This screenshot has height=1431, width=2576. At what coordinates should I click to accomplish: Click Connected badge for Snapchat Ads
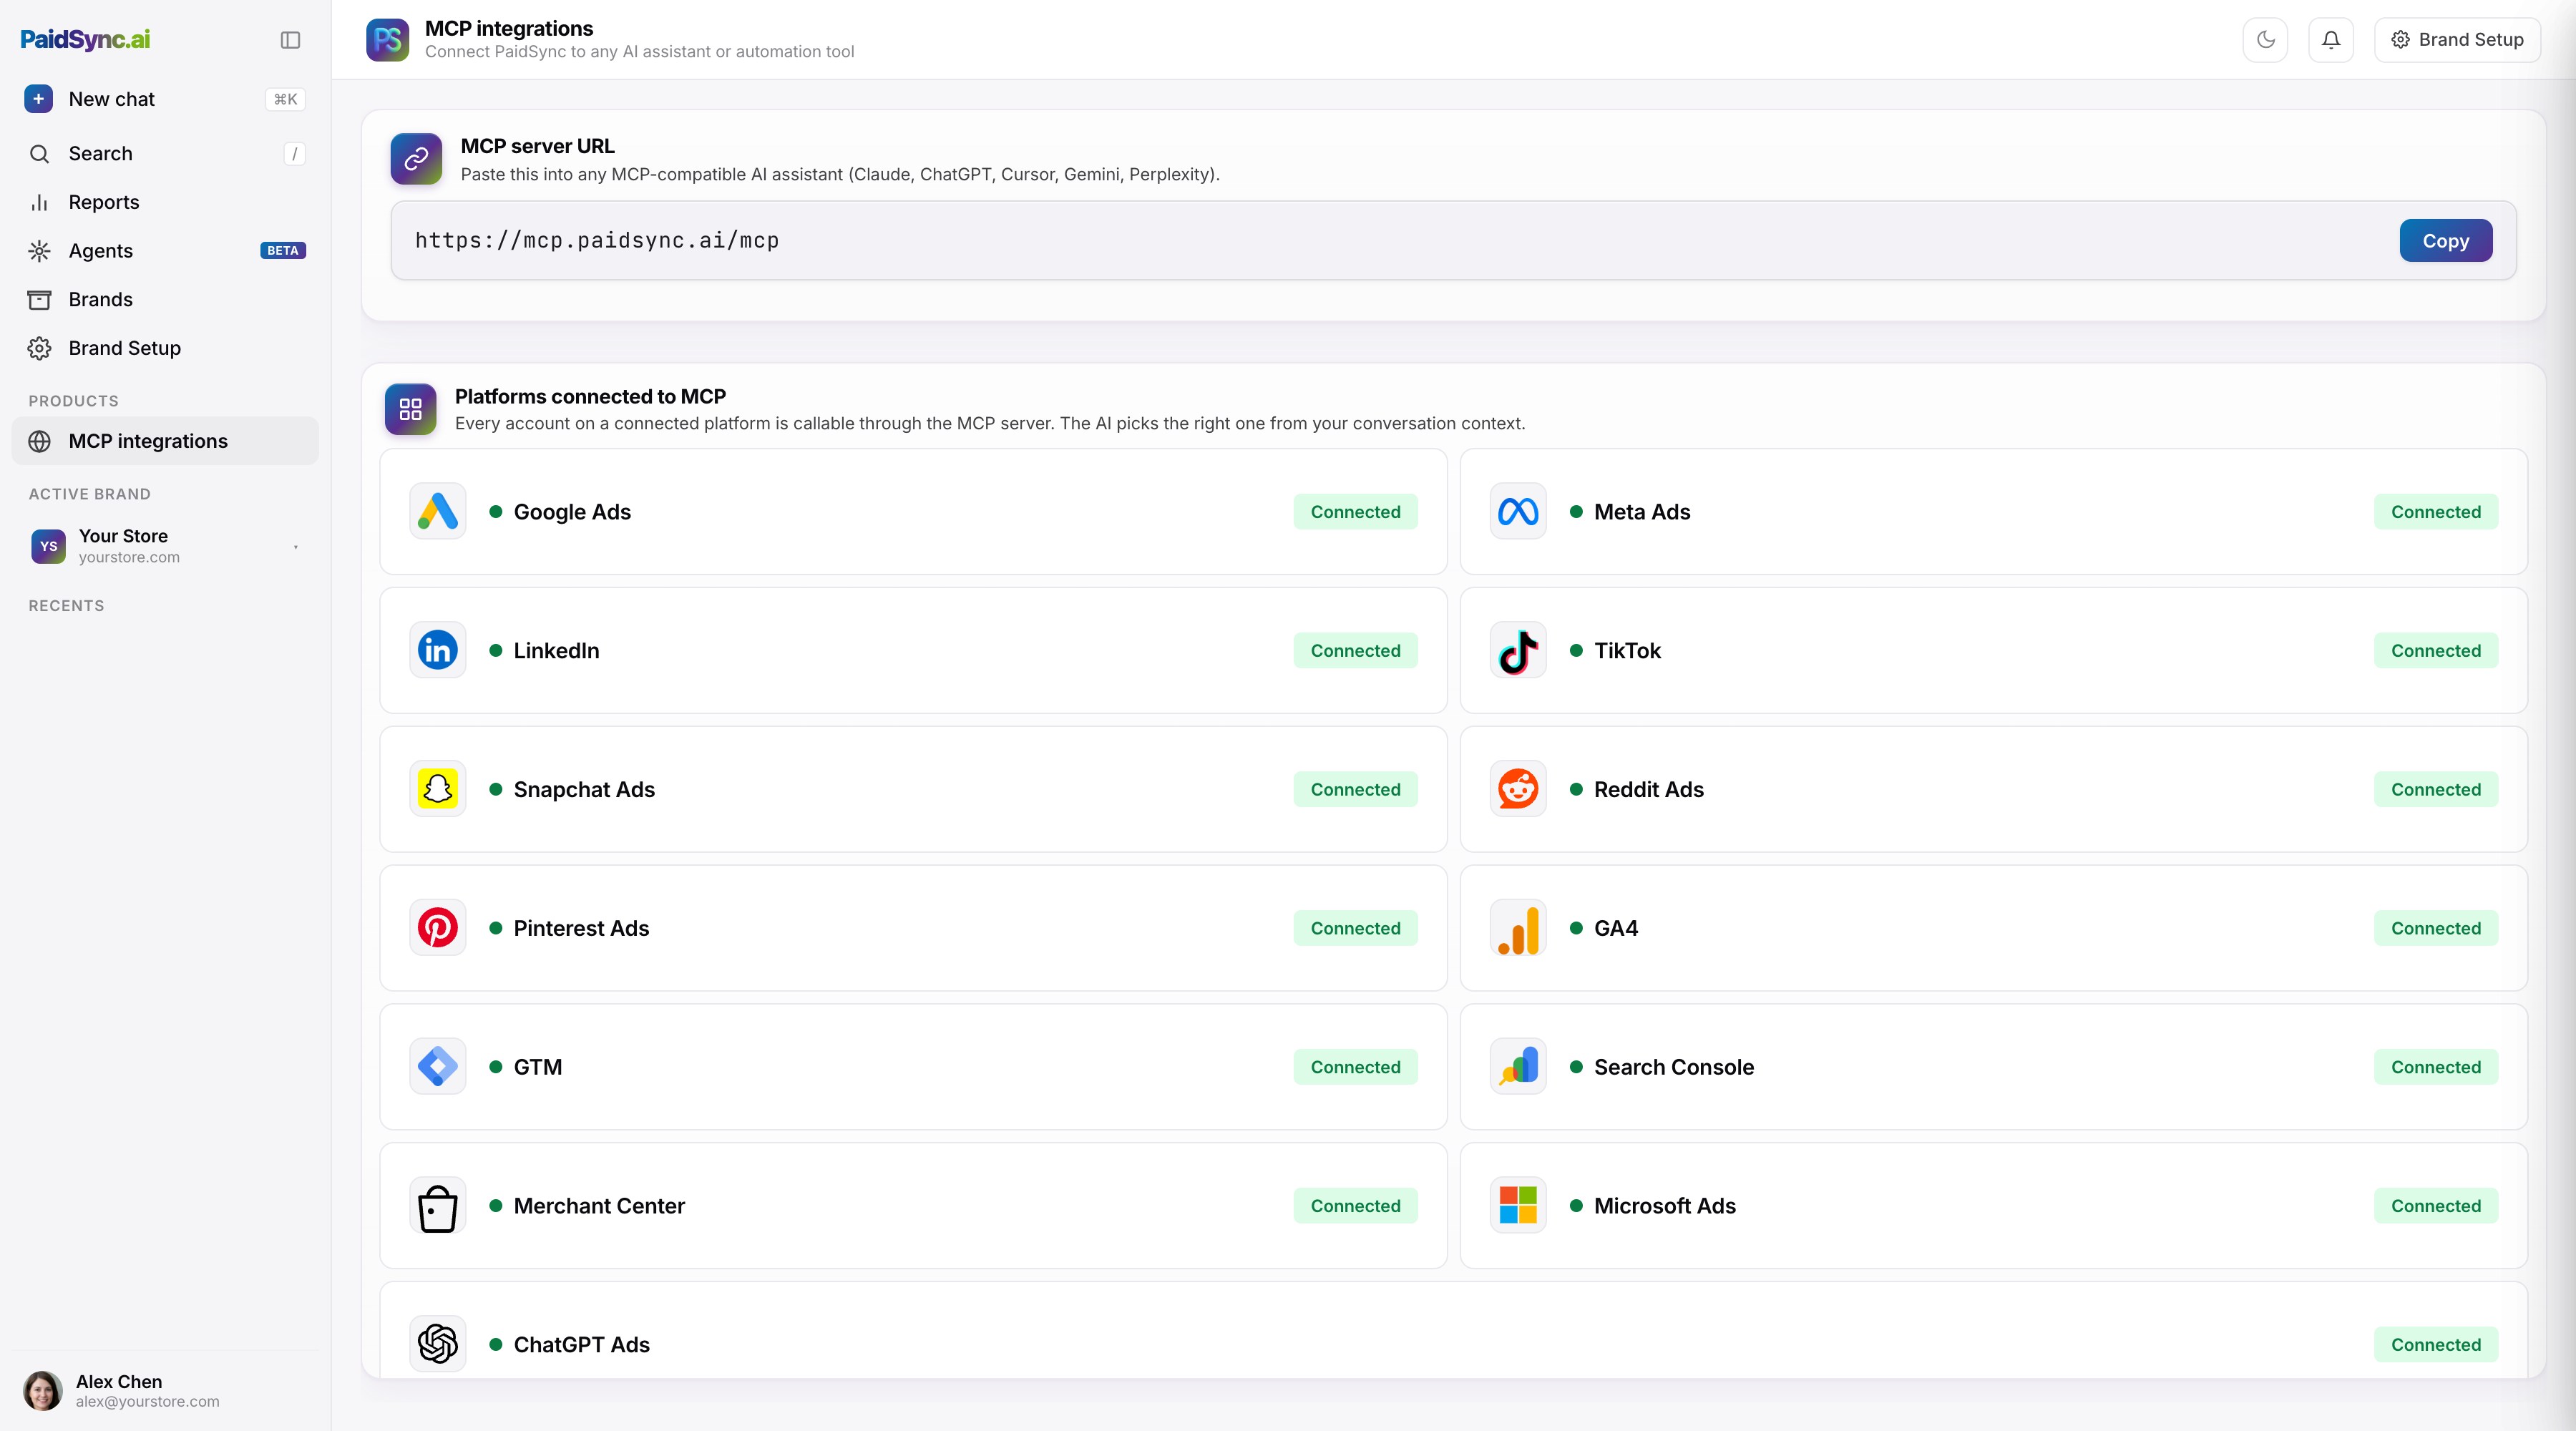pos(1355,789)
